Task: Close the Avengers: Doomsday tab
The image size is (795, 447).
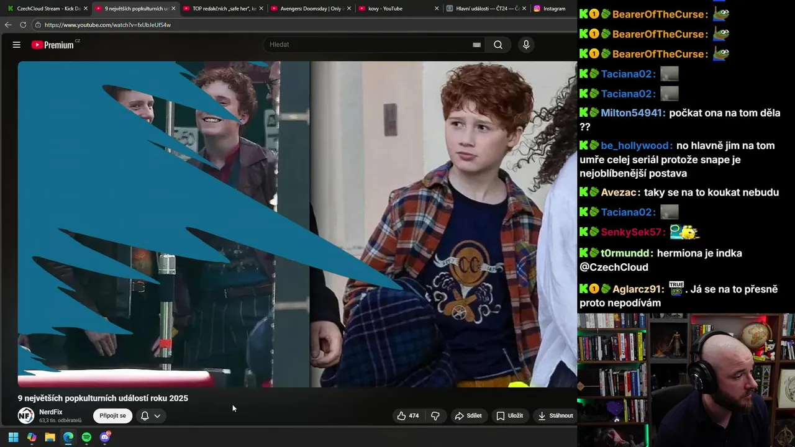Action: (349, 9)
